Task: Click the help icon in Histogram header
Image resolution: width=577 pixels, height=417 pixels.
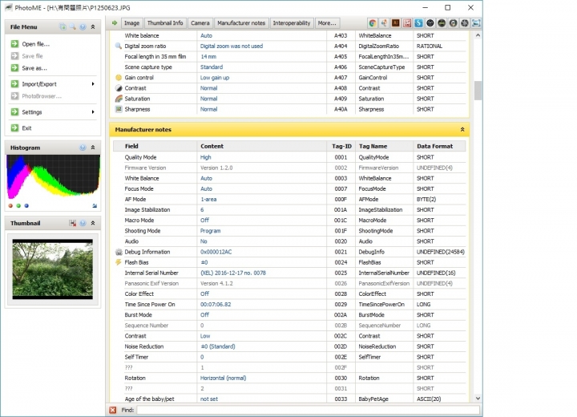Action: 83,148
